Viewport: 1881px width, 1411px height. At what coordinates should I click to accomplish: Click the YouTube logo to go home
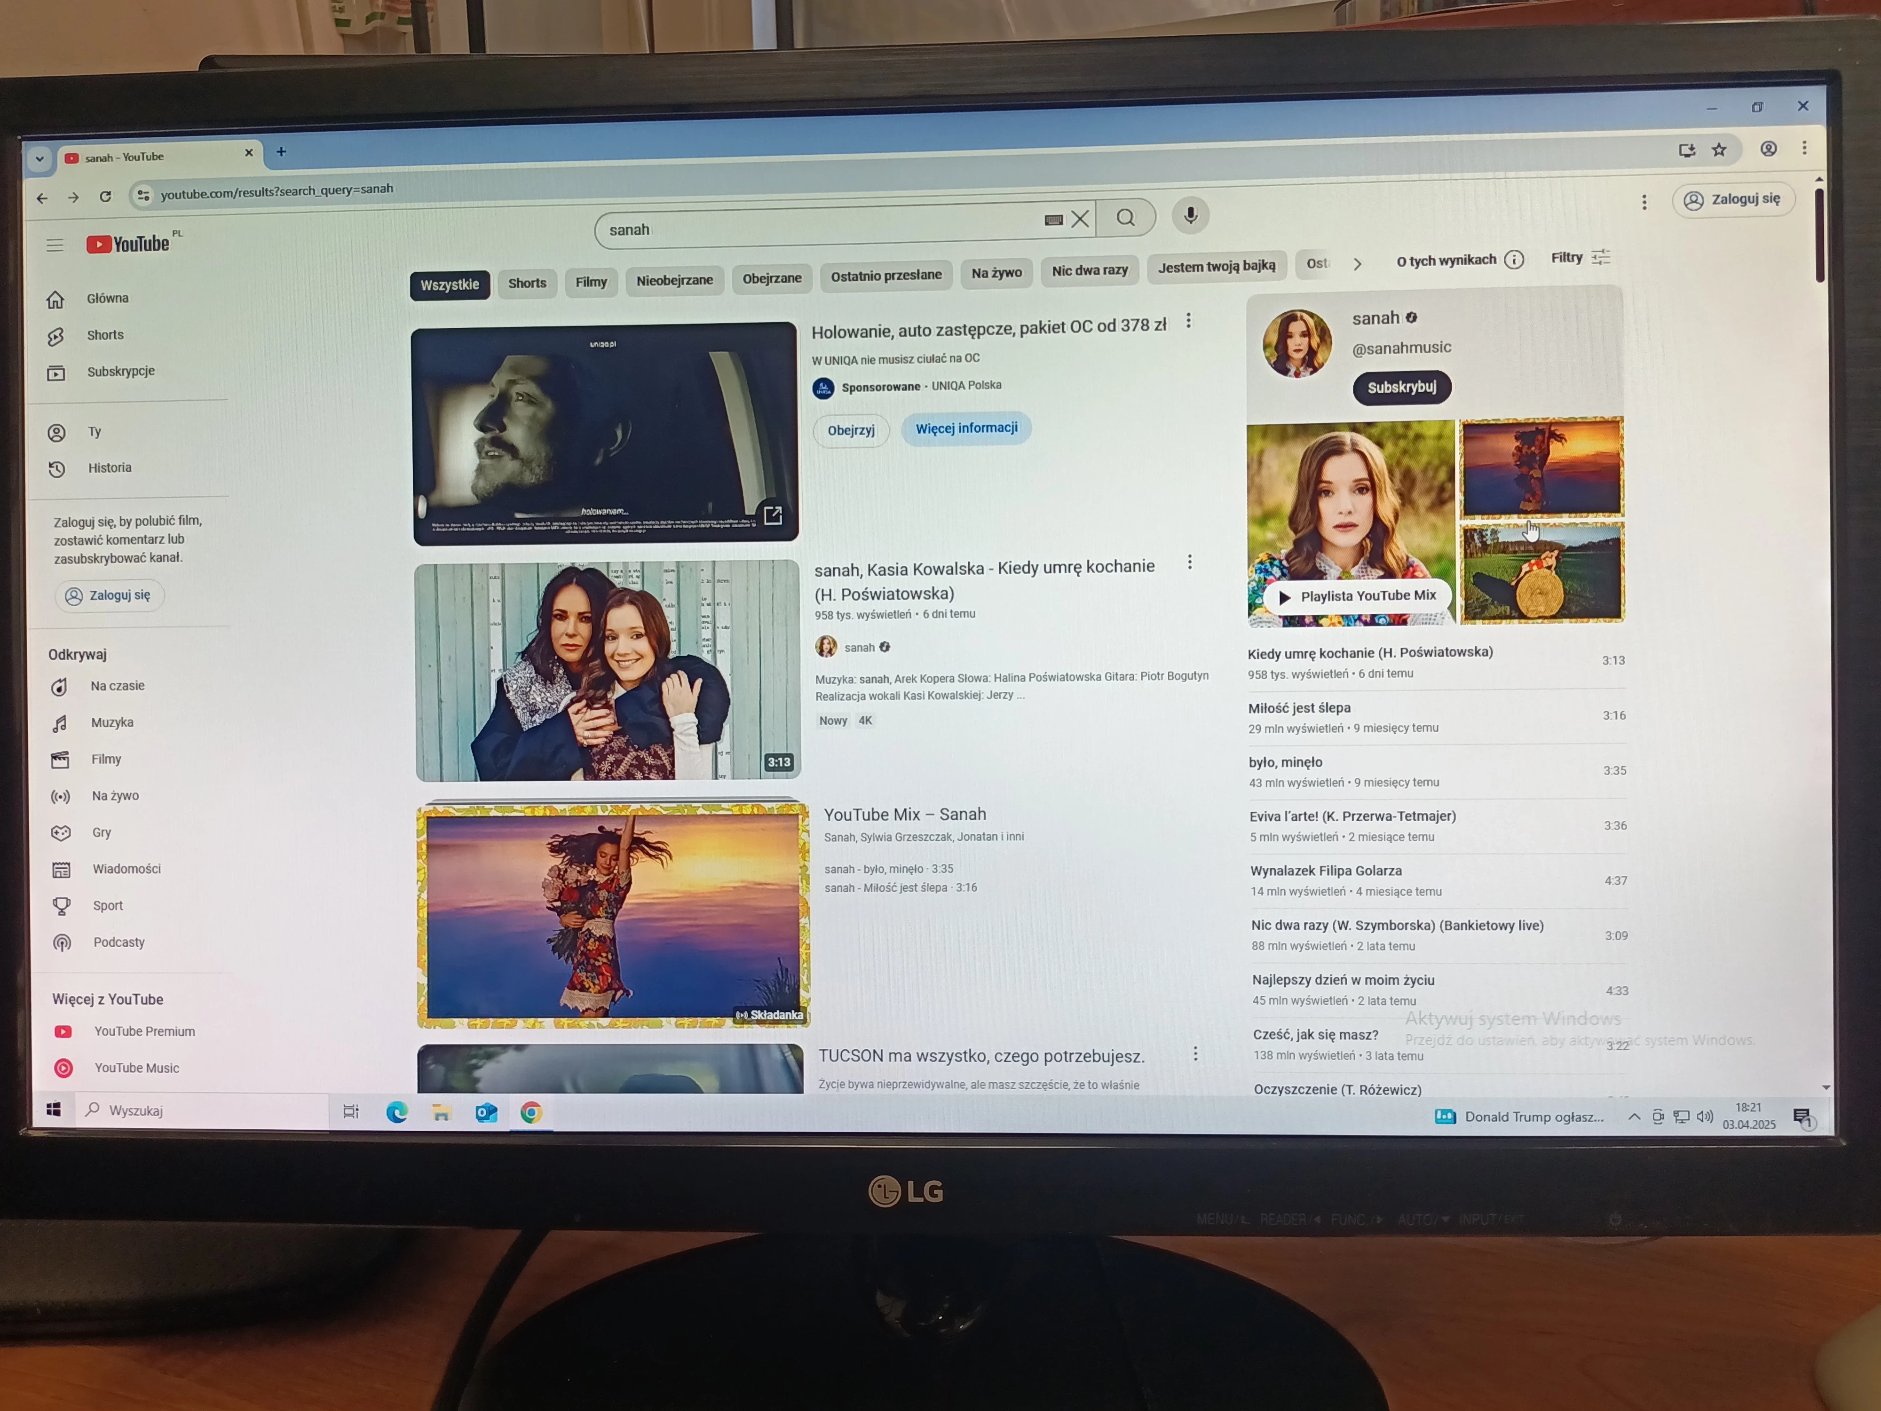(x=127, y=243)
